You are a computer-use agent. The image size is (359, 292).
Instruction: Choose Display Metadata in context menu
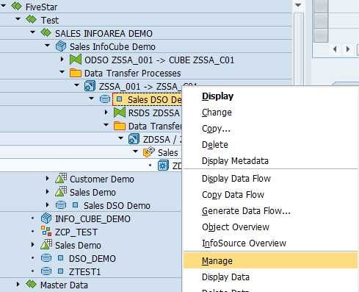coord(235,161)
